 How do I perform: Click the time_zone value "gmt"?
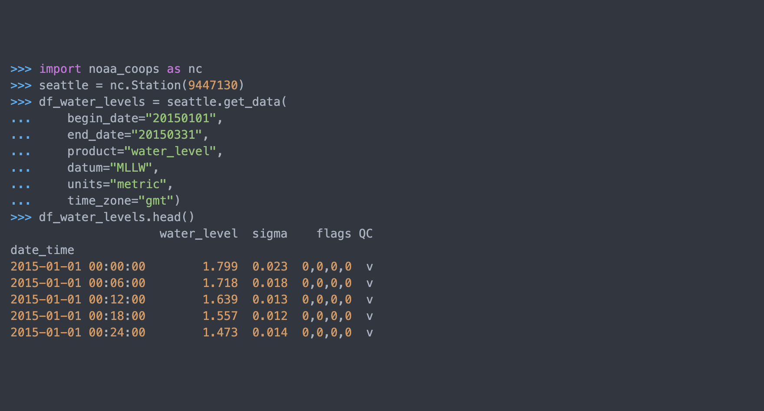coord(156,201)
